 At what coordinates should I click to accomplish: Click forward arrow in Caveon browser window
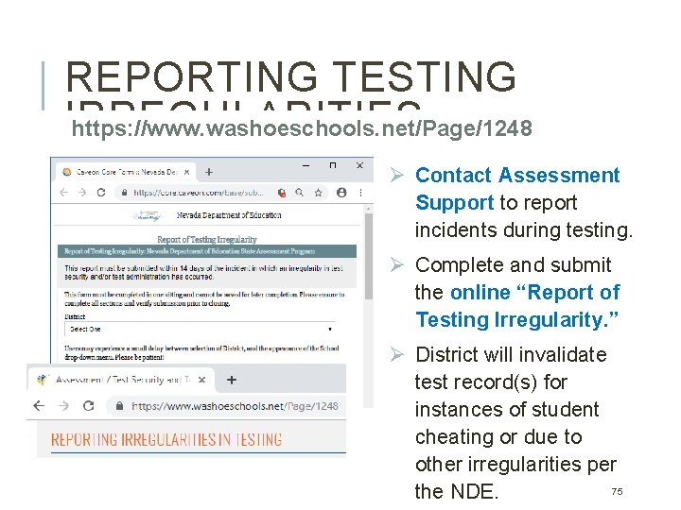[82, 193]
